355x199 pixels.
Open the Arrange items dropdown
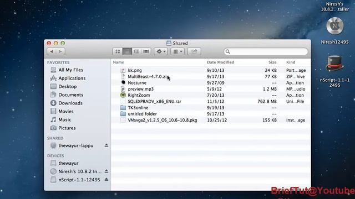pyautogui.click(x=177, y=51)
